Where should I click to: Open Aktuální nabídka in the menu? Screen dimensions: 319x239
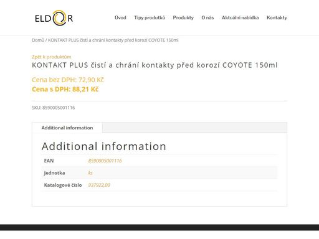[240, 17]
